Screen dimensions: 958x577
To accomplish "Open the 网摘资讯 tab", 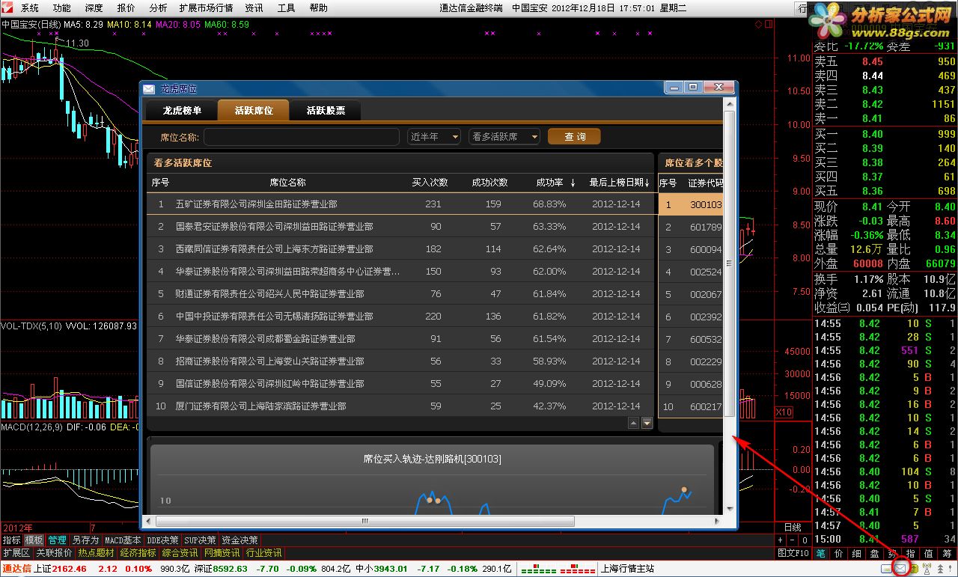I will [x=222, y=553].
